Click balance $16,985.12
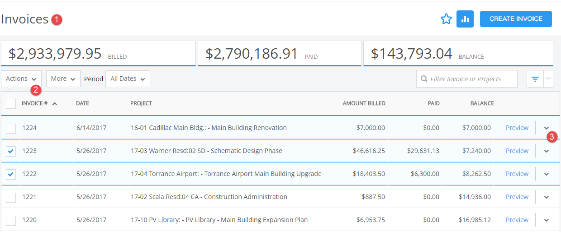The image size is (561, 232). click(x=475, y=220)
